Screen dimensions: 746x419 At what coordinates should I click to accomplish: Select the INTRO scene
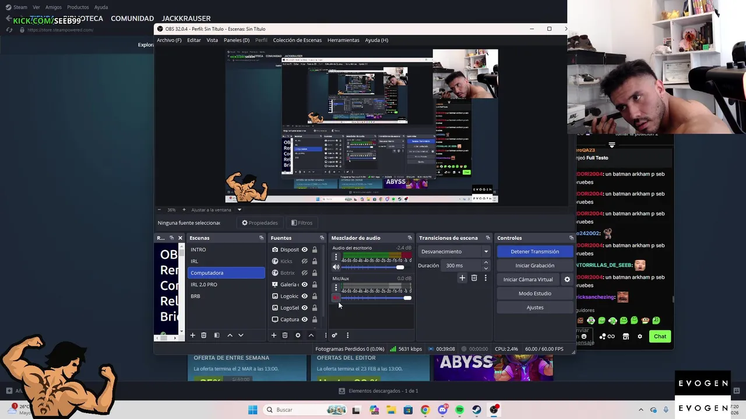click(x=227, y=250)
